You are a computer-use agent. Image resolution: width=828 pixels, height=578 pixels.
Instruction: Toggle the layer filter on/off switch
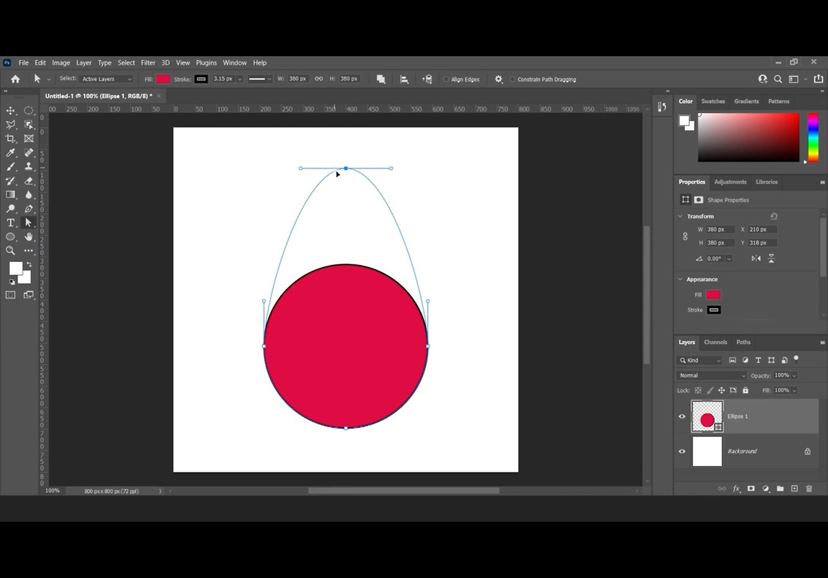point(796,359)
